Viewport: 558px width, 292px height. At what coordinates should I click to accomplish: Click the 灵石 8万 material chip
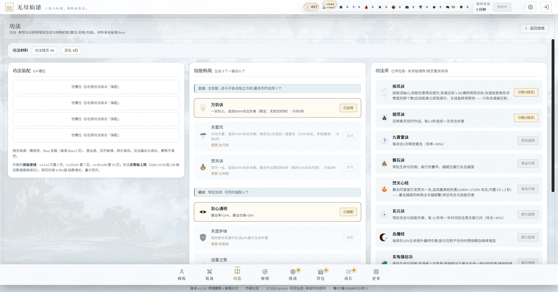[x=71, y=51]
